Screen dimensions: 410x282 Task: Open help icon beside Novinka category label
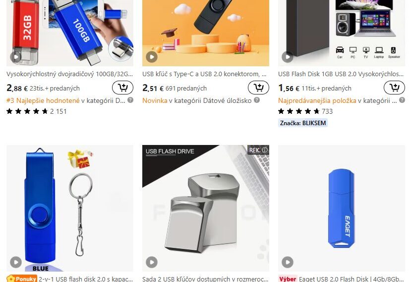[x=257, y=100]
